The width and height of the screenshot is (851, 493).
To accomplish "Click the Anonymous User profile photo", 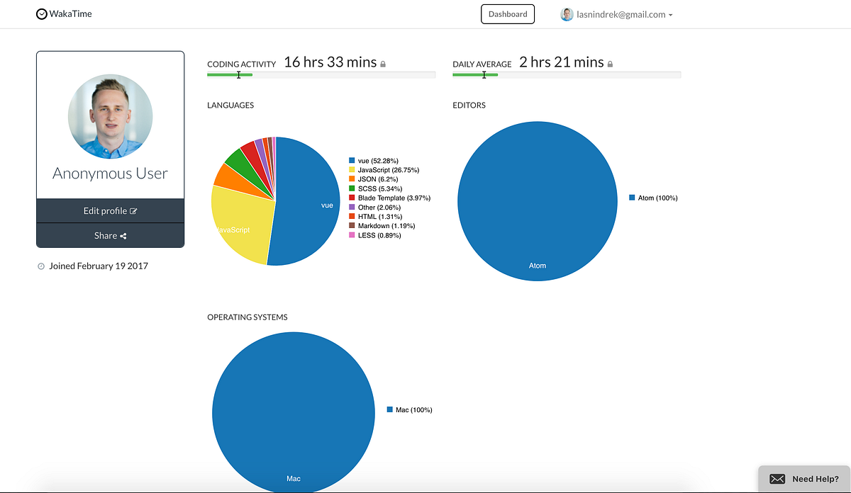I will click(110, 116).
